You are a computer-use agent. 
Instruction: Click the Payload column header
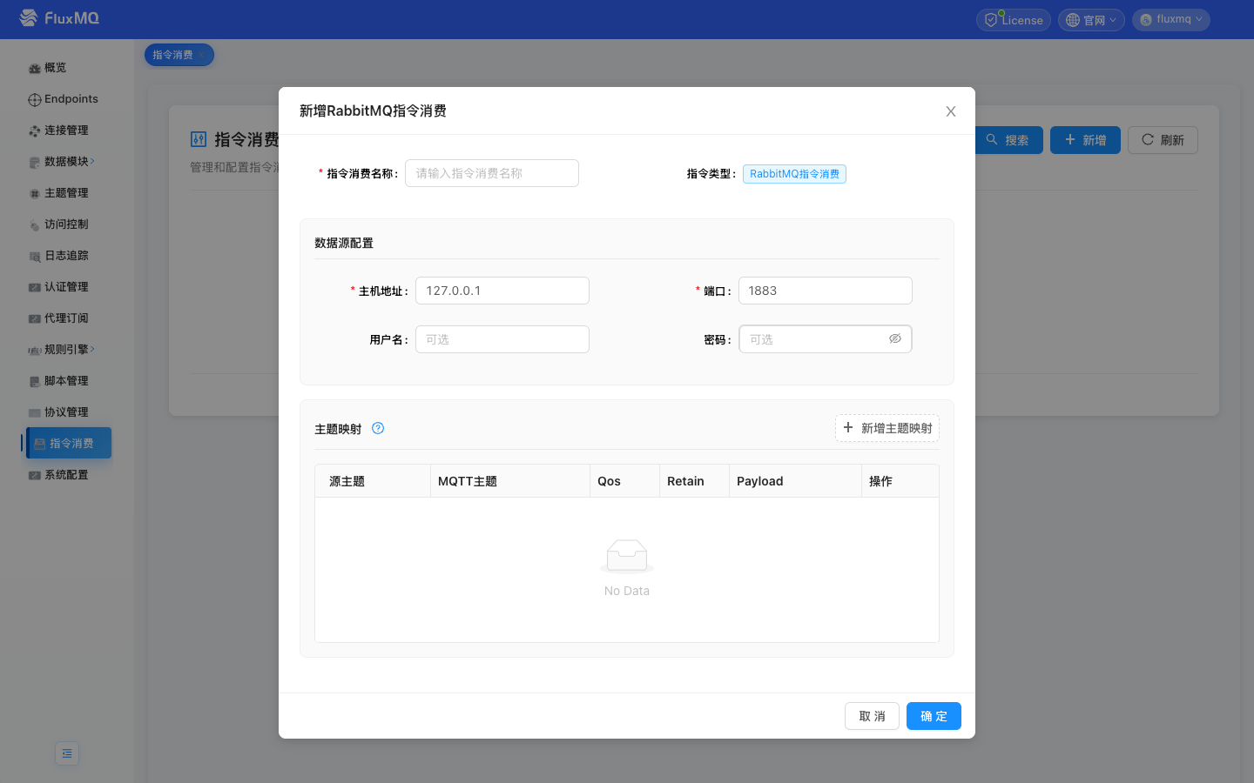796,481
